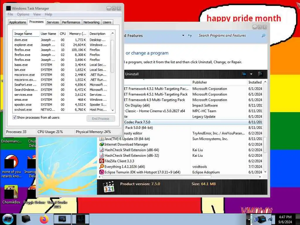Switch to the Task Manager taskbar button
The image size is (300, 225).
point(80,219)
